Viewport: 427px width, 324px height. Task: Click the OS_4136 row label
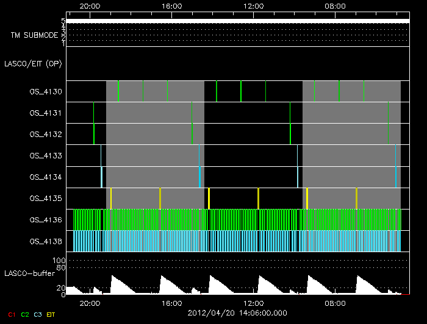pos(46,220)
